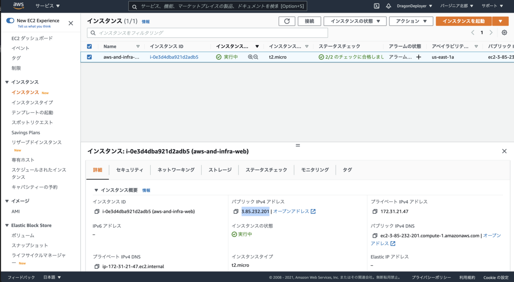This screenshot has height=282, width=514.
Task: Go to previous page arrow
Action: point(473,33)
